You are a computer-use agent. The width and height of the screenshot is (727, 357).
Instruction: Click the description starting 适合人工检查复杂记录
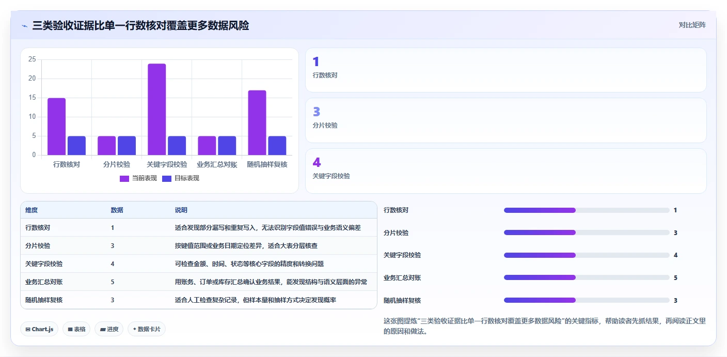click(x=256, y=300)
